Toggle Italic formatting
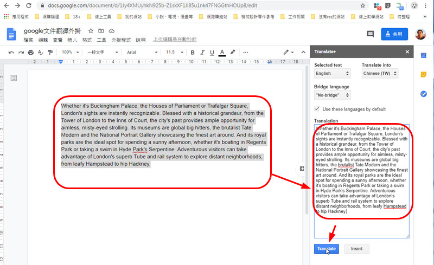Image resolution: width=434 pixels, height=265 pixels. (202, 52)
